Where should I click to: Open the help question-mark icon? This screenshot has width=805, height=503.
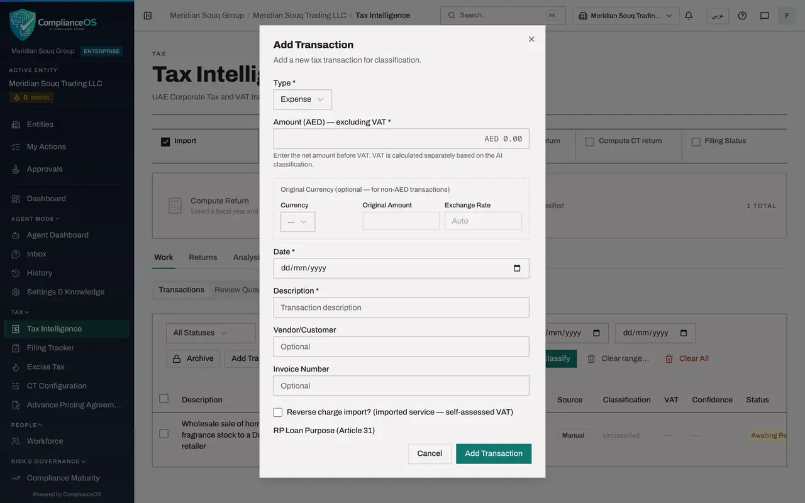(x=742, y=16)
